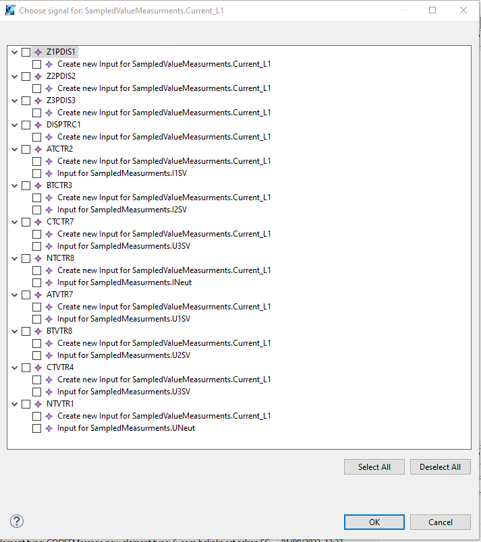The image size is (481, 542).
Task: Enable the CTVTR4 checkbox
Action: click(x=26, y=367)
